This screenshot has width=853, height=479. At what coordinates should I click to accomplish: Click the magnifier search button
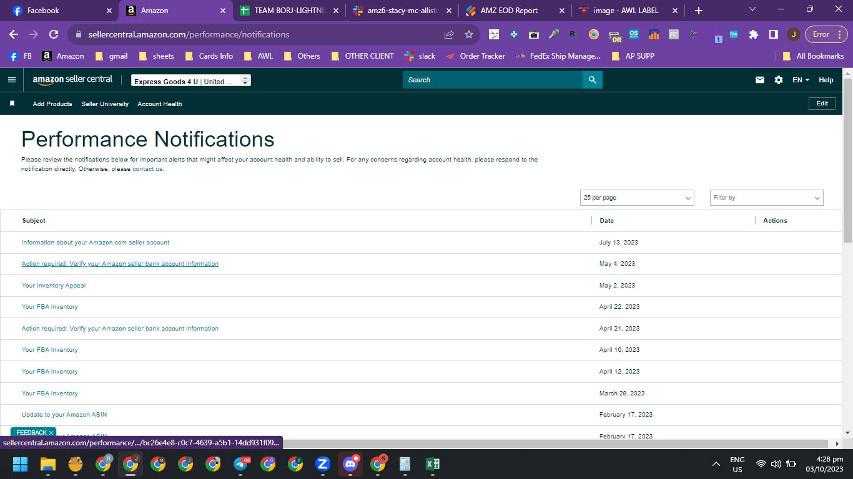tap(592, 80)
